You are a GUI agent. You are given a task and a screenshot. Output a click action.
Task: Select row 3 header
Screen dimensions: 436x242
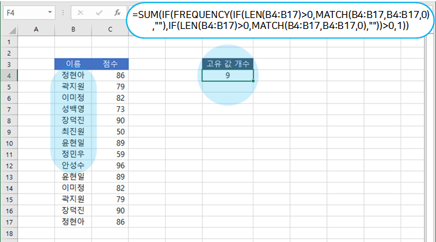coord(9,64)
